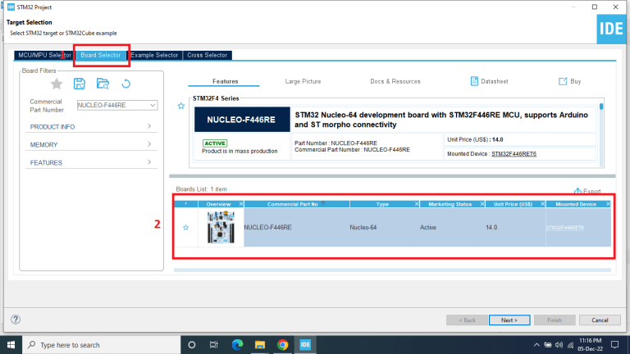Click the Datasheet document icon
This screenshot has width=630, height=354.
pyautogui.click(x=474, y=81)
